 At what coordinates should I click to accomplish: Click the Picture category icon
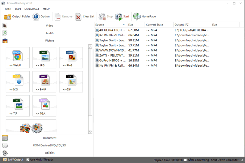(5, 40)
